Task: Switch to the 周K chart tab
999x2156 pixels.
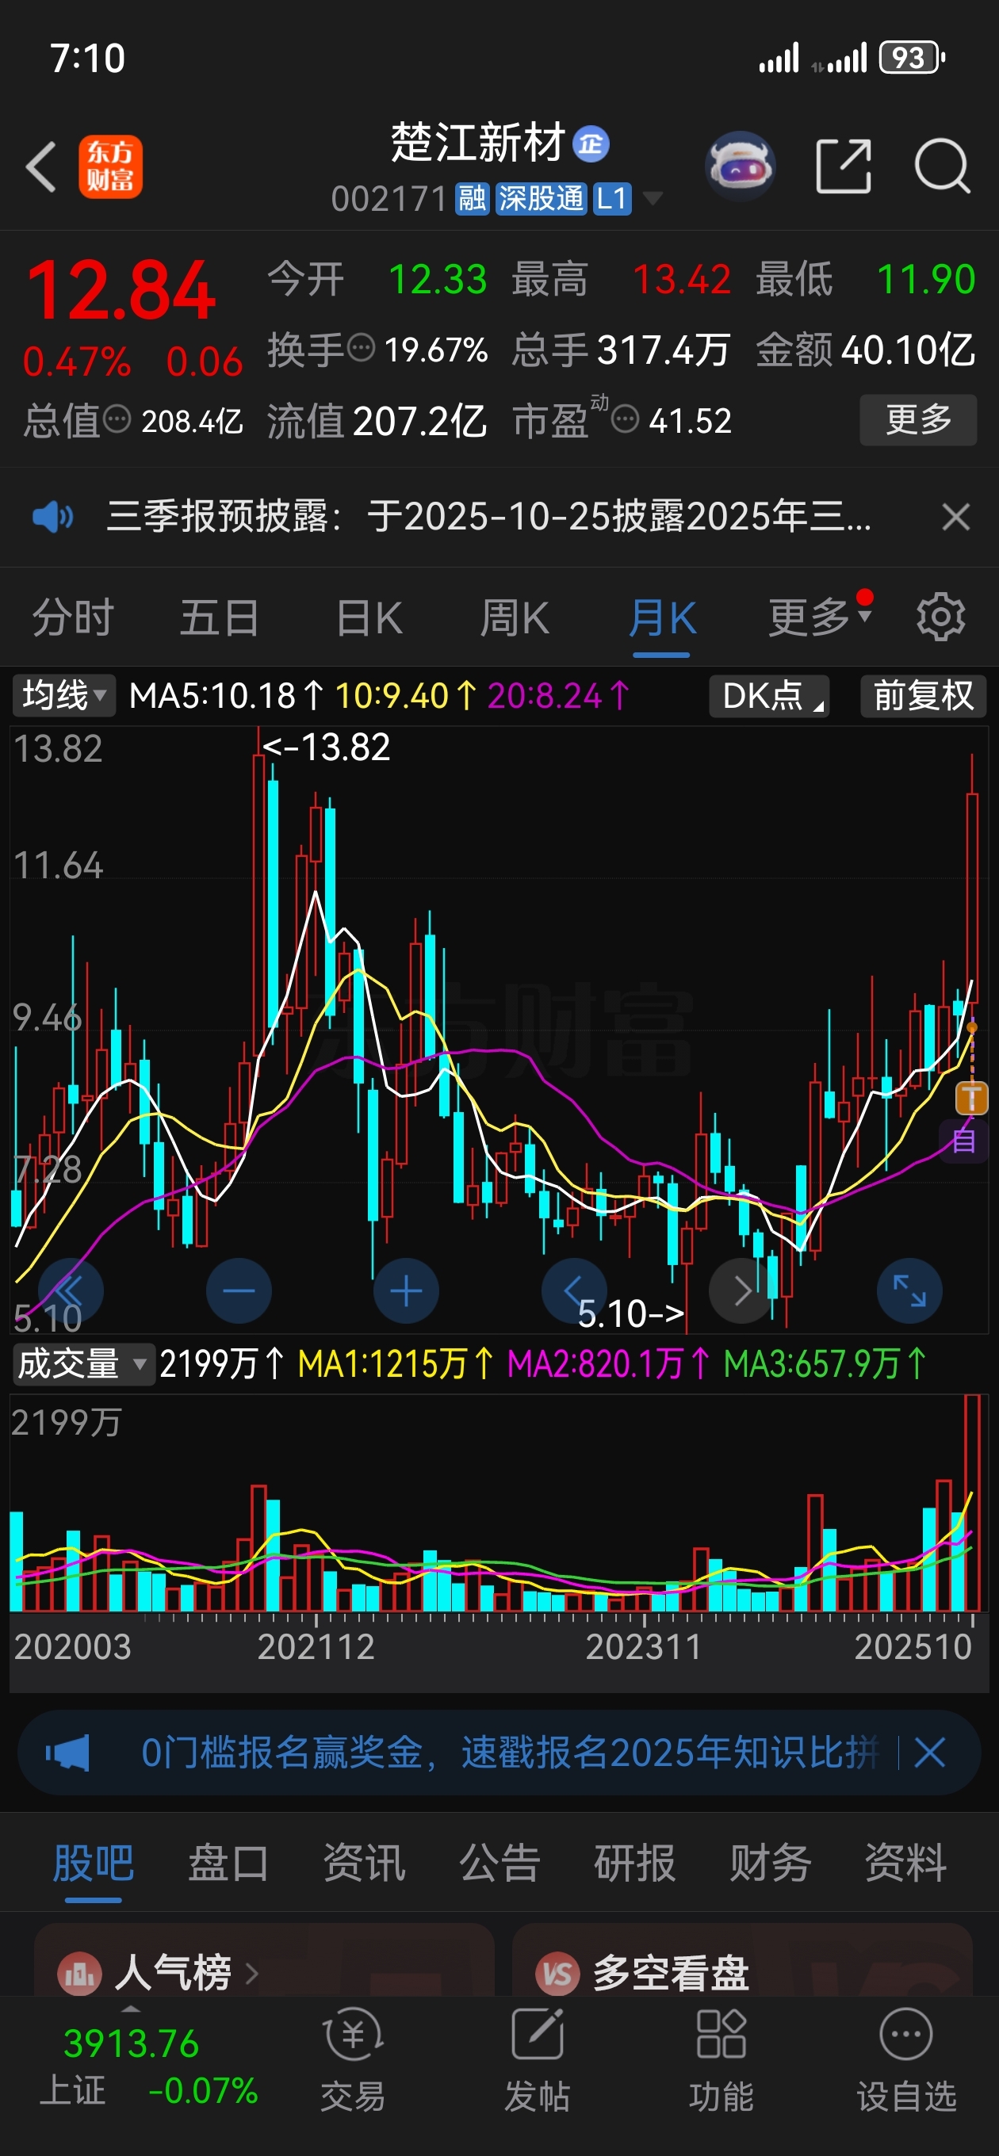Action: click(x=514, y=618)
